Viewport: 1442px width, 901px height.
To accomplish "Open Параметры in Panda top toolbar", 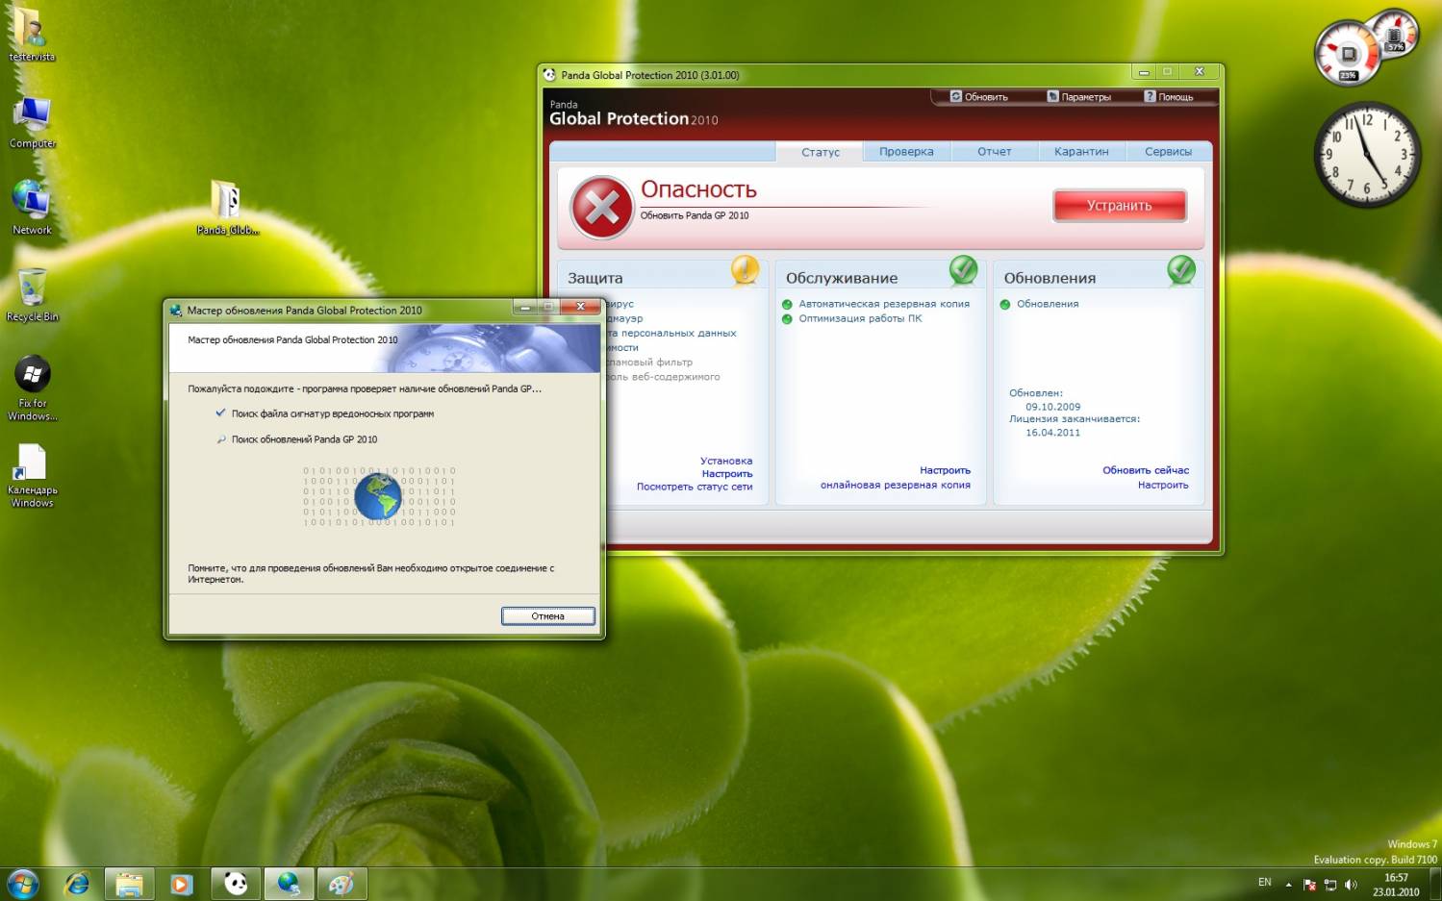I will point(1079,97).
